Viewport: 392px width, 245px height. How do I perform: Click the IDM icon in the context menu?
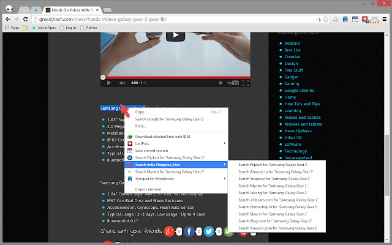[x=130, y=137]
